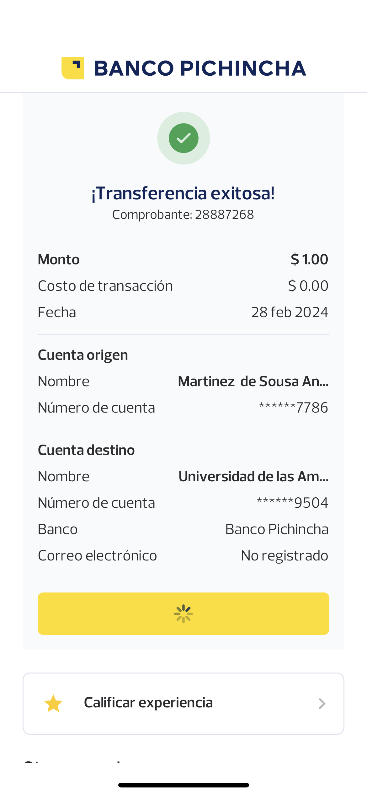Open the chevron arrow beside Calificar experiencia
367x795 pixels.
pyautogui.click(x=322, y=704)
